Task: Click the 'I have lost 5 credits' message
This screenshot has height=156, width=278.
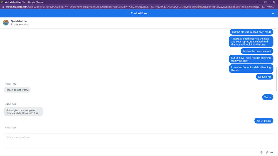Action: (251, 69)
